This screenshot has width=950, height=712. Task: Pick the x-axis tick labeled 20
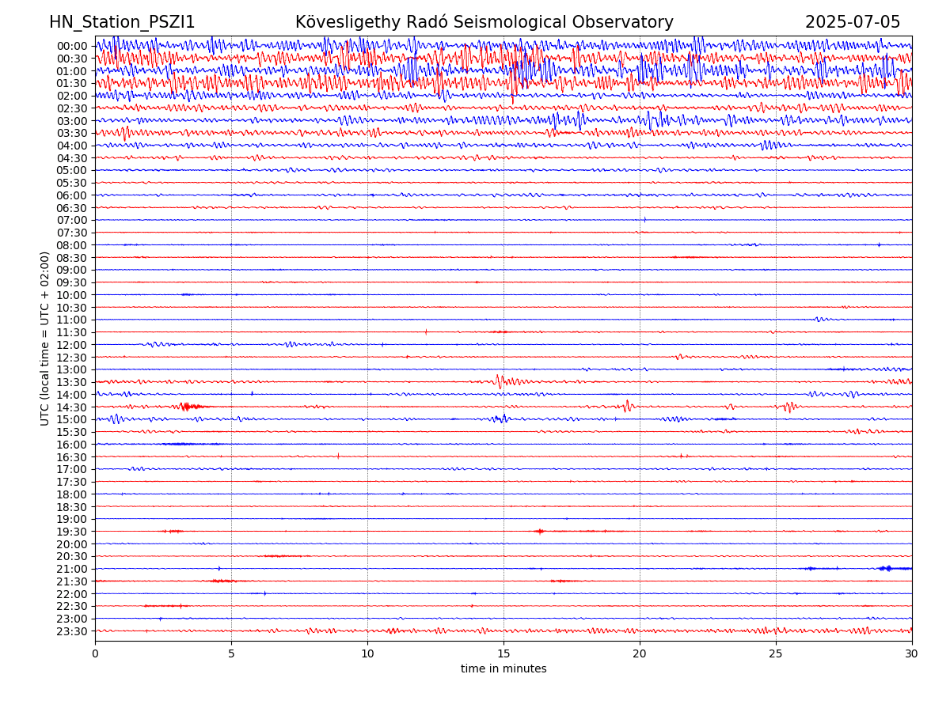640,654
